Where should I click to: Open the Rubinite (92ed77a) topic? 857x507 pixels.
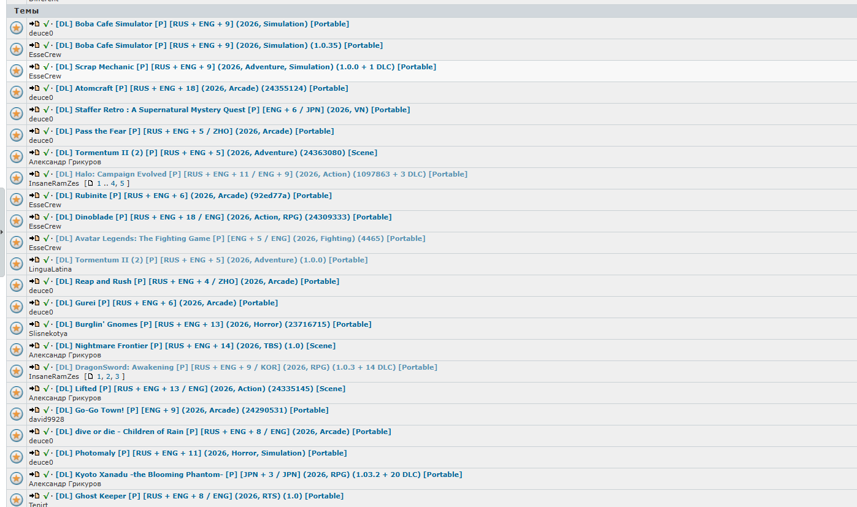(194, 196)
